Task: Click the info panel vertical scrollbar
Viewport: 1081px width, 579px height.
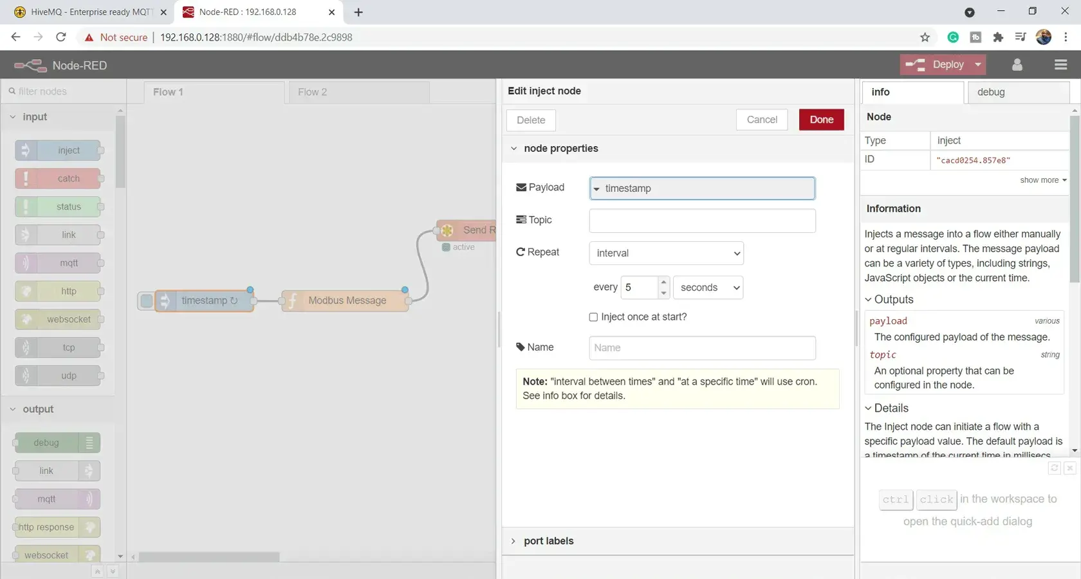Action: coord(1075,199)
